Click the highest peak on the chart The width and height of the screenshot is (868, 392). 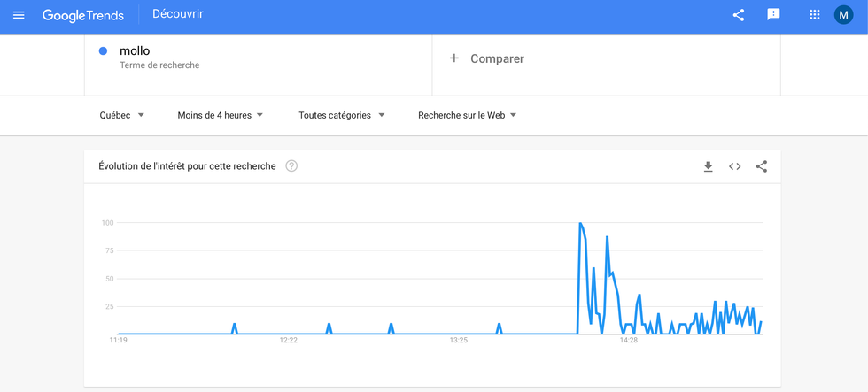coord(580,224)
